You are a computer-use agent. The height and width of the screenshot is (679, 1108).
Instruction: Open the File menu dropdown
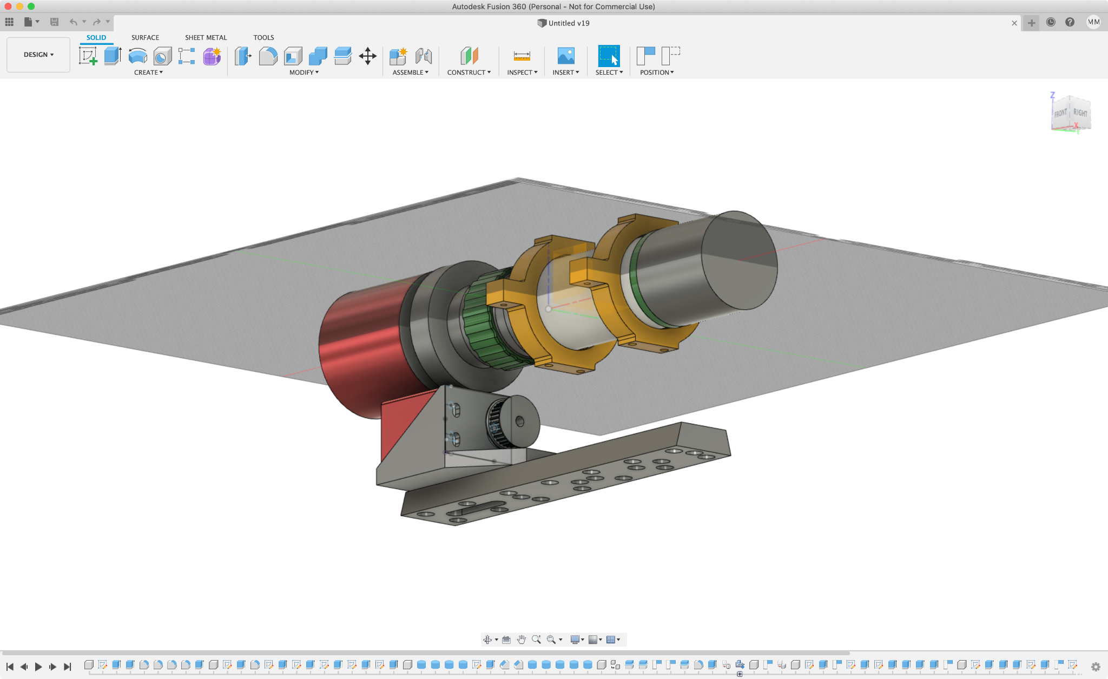click(31, 22)
